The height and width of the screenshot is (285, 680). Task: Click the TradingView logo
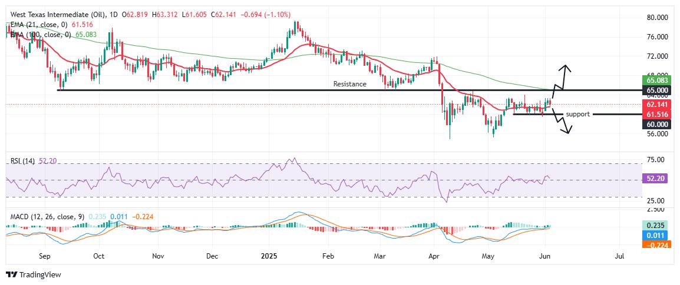pyautogui.click(x=34, y=274)
